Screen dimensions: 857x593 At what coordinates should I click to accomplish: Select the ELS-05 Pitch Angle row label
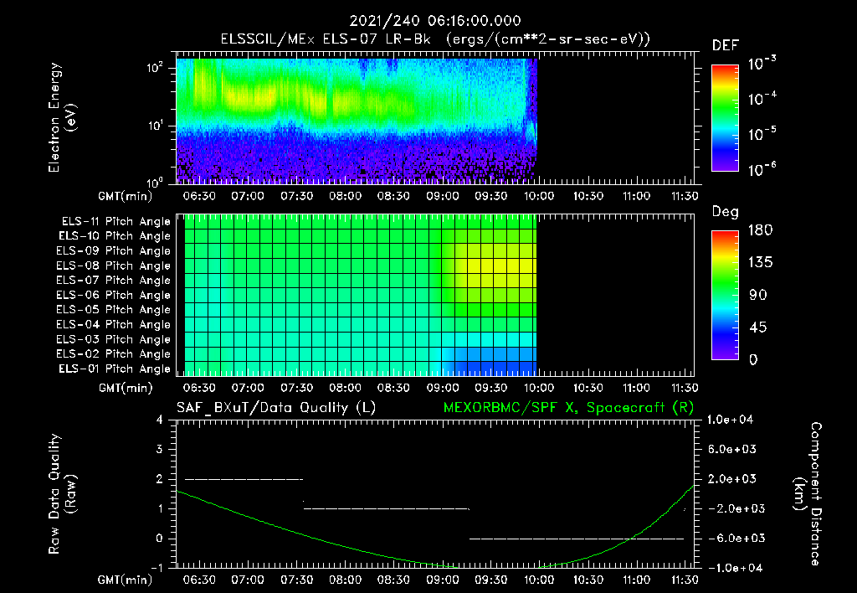[114, 310]
